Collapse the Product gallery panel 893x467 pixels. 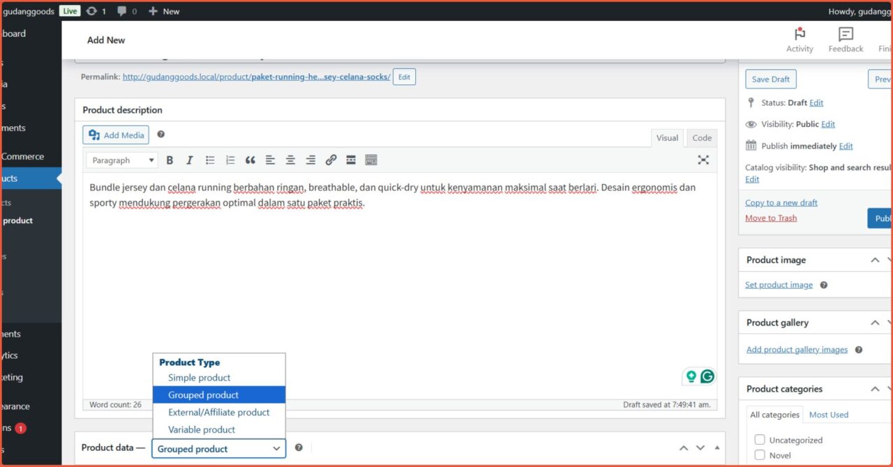click(874, 322)
